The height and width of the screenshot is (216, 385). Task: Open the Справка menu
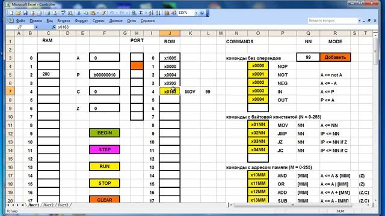(x=147, y=21)
